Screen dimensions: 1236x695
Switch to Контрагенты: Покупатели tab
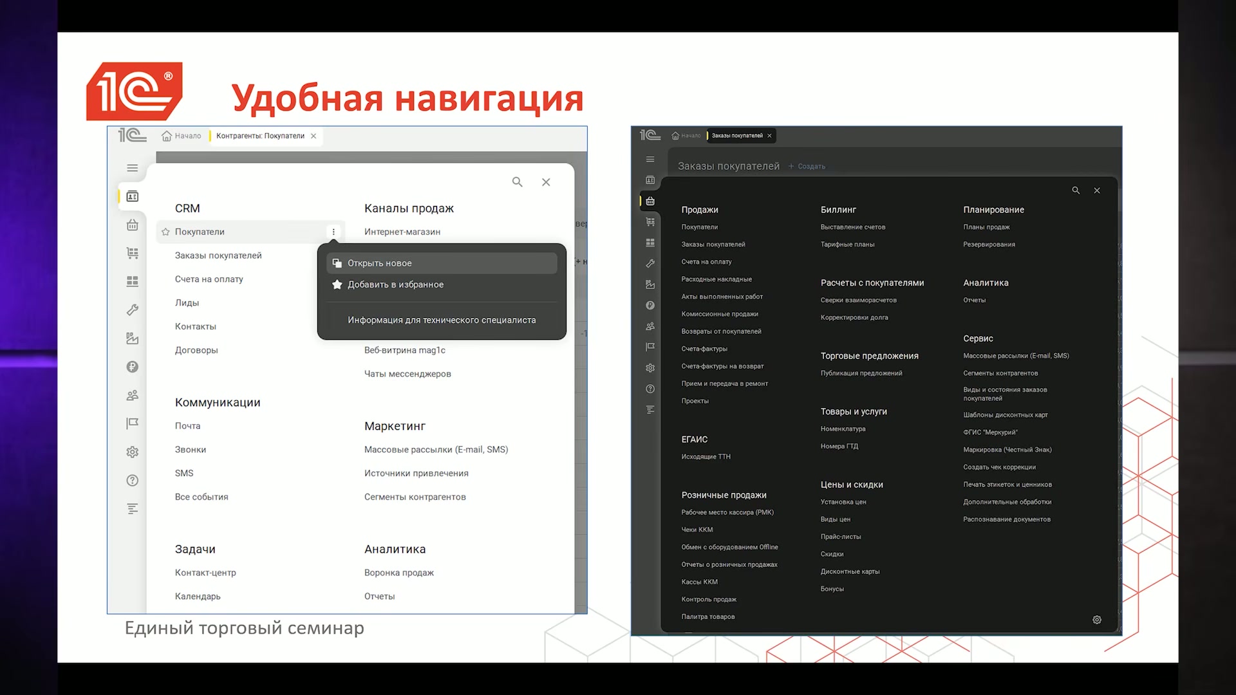pyautogui.click(x=260, y=136)
